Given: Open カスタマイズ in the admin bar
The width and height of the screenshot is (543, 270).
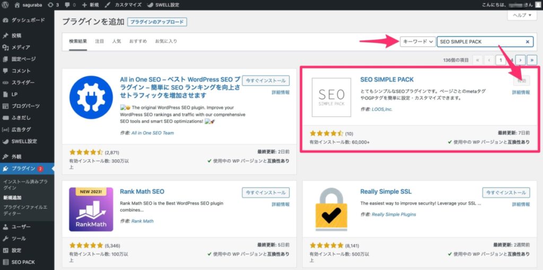Looking at the screenshot, I should click(x=122, y=5).
